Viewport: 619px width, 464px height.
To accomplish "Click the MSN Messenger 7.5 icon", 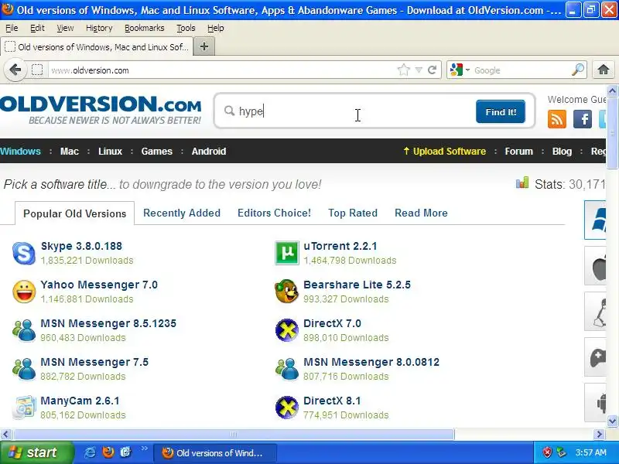I will 24,369.
